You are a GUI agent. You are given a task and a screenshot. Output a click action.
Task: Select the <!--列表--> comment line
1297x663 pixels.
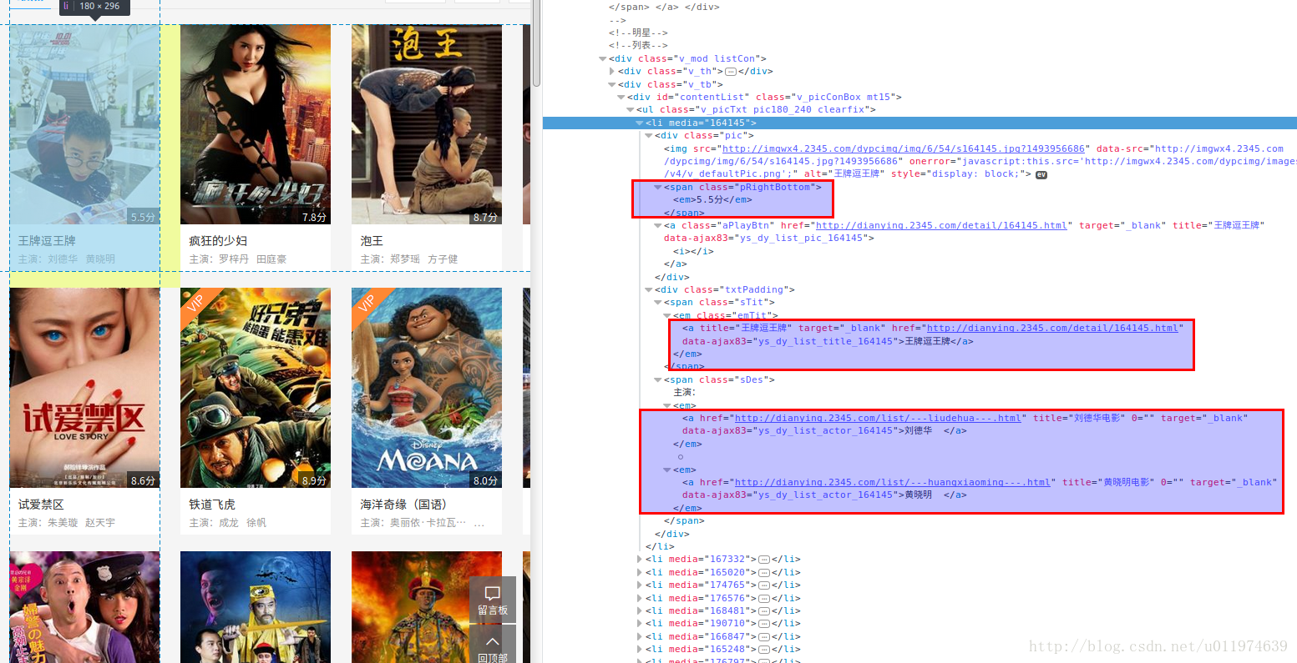(638, 46)
